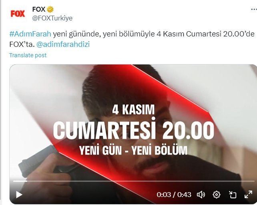This screenshot has width=257, height=205.
Task: Visit the @adimfarahdizi mention
Action: pos(63,44)
